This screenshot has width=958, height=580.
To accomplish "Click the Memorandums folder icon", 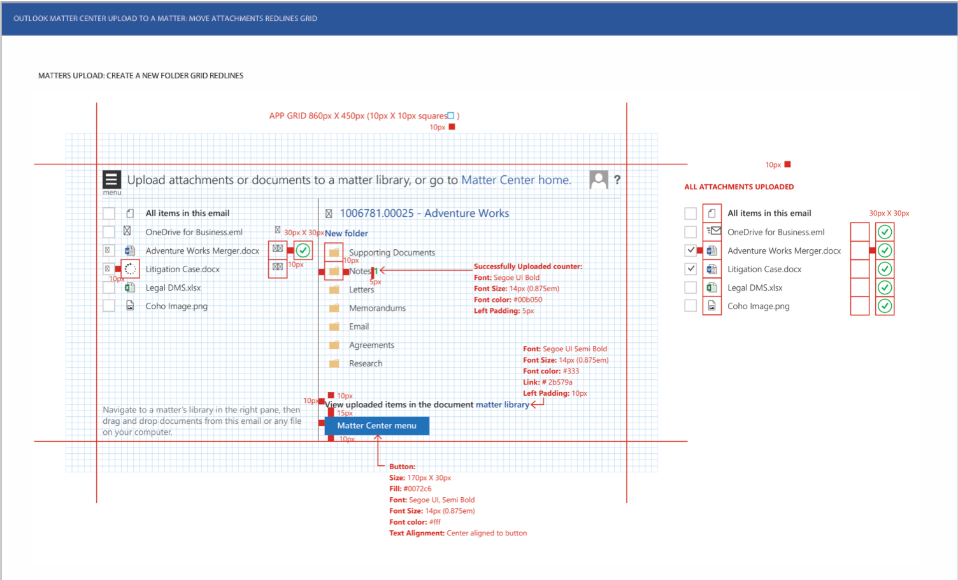I will pos(334,308).
